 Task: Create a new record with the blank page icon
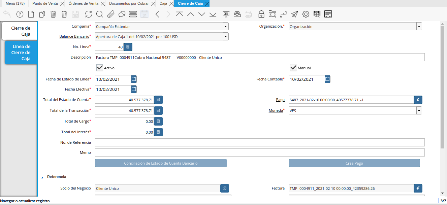31,14
